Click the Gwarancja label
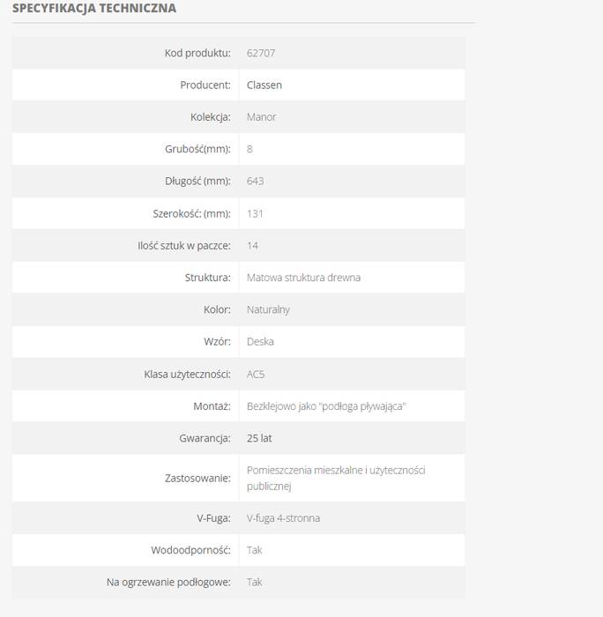The width and height of the screenshot is (603, 617). click(x=205, y=438)
